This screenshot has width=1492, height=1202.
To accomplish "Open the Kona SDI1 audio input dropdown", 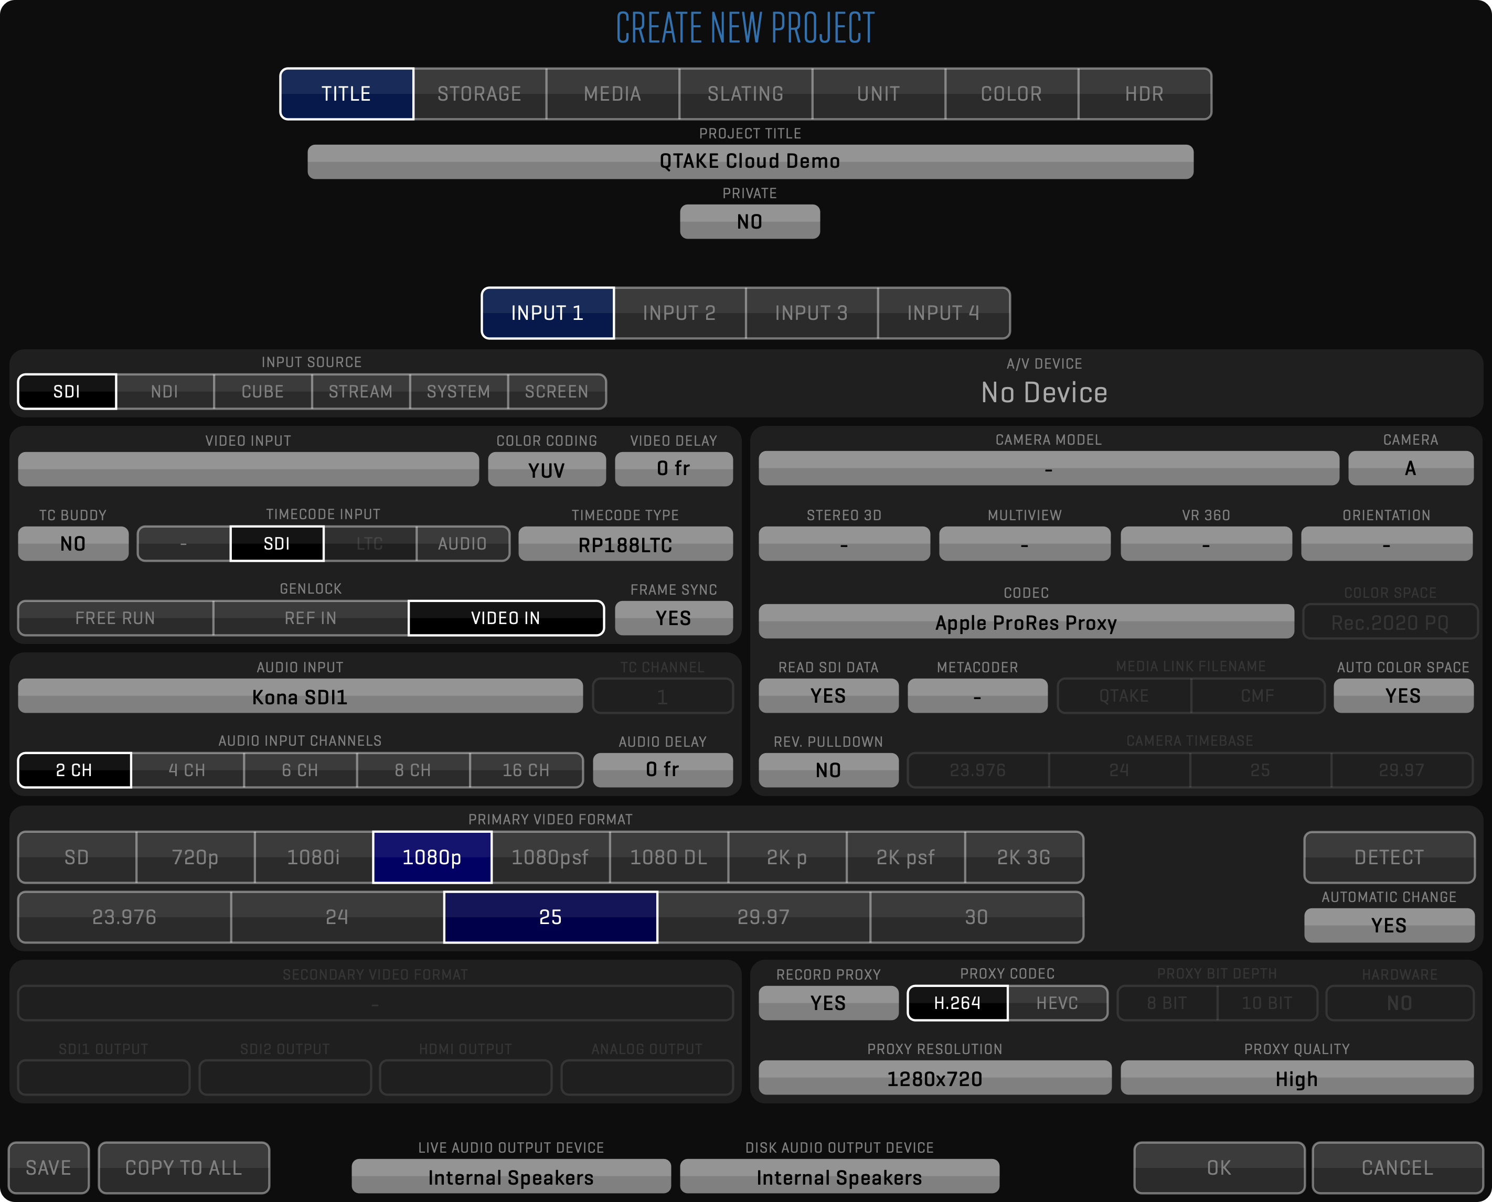I will pyautogui.click(x=300, y=696).
